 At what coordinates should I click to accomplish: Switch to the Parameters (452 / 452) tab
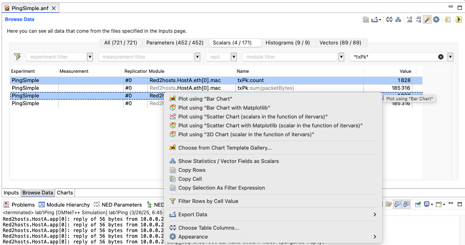[175, 42]
